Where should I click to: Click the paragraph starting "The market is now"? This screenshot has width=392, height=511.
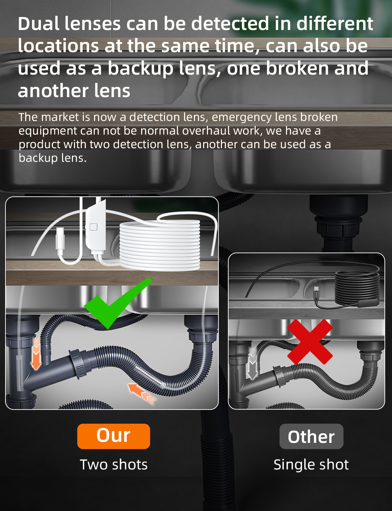tap(178, 137)
